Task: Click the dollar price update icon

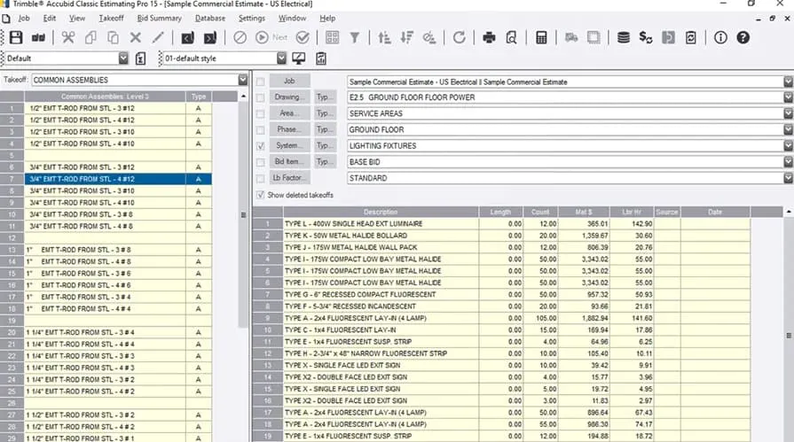Action: click(x=646, y=37)
